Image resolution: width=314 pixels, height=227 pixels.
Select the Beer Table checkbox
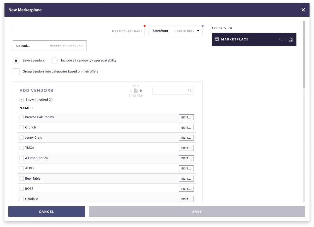tap(22, 178)
